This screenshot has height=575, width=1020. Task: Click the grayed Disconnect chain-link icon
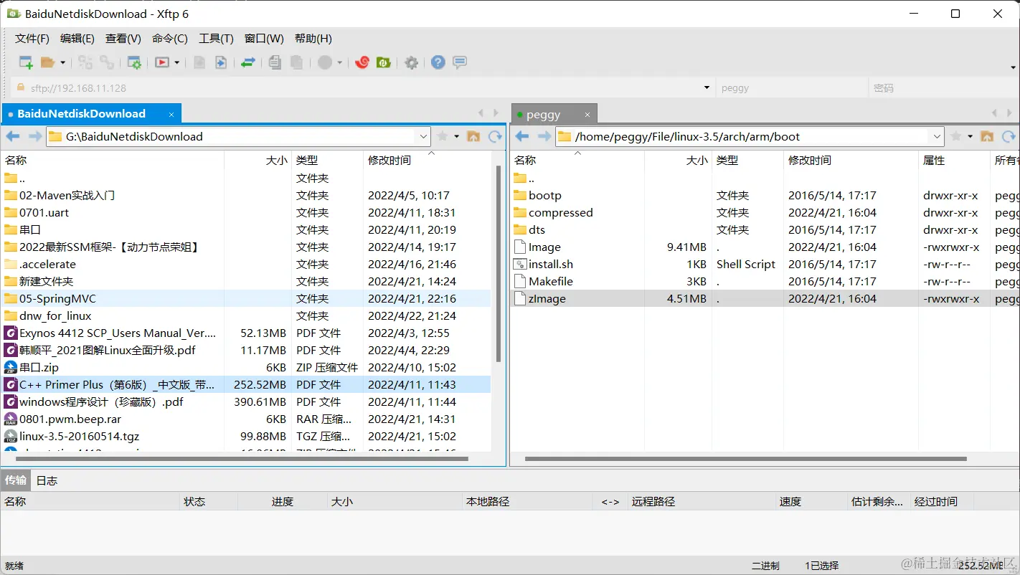(x=107, y=62)
